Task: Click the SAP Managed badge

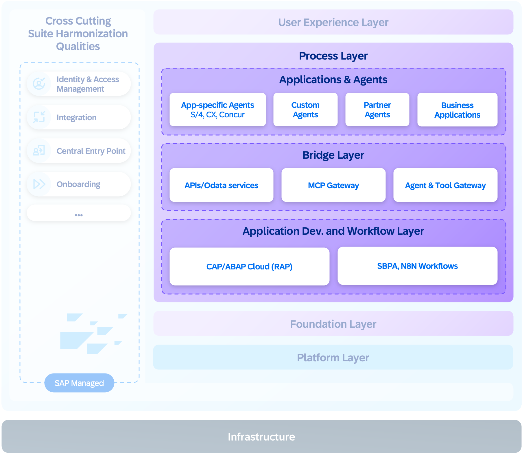Action: point(79,383)
